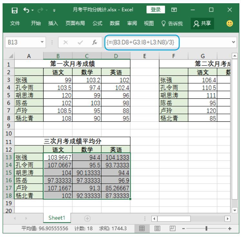The width and height of the screenshot is (241, 237).
Task: Click cell with value 102.4
Action: point(116,88)
